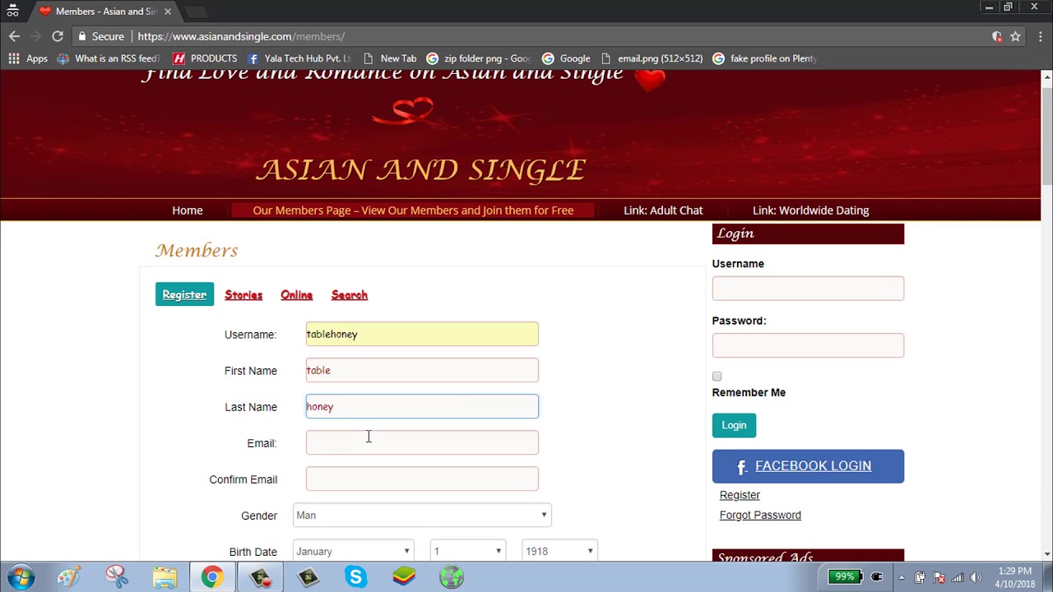This screenshot has height=592, width=1053.
Task: Open 'Link: Adult Chat' menu item
Action: click(663, 210)
